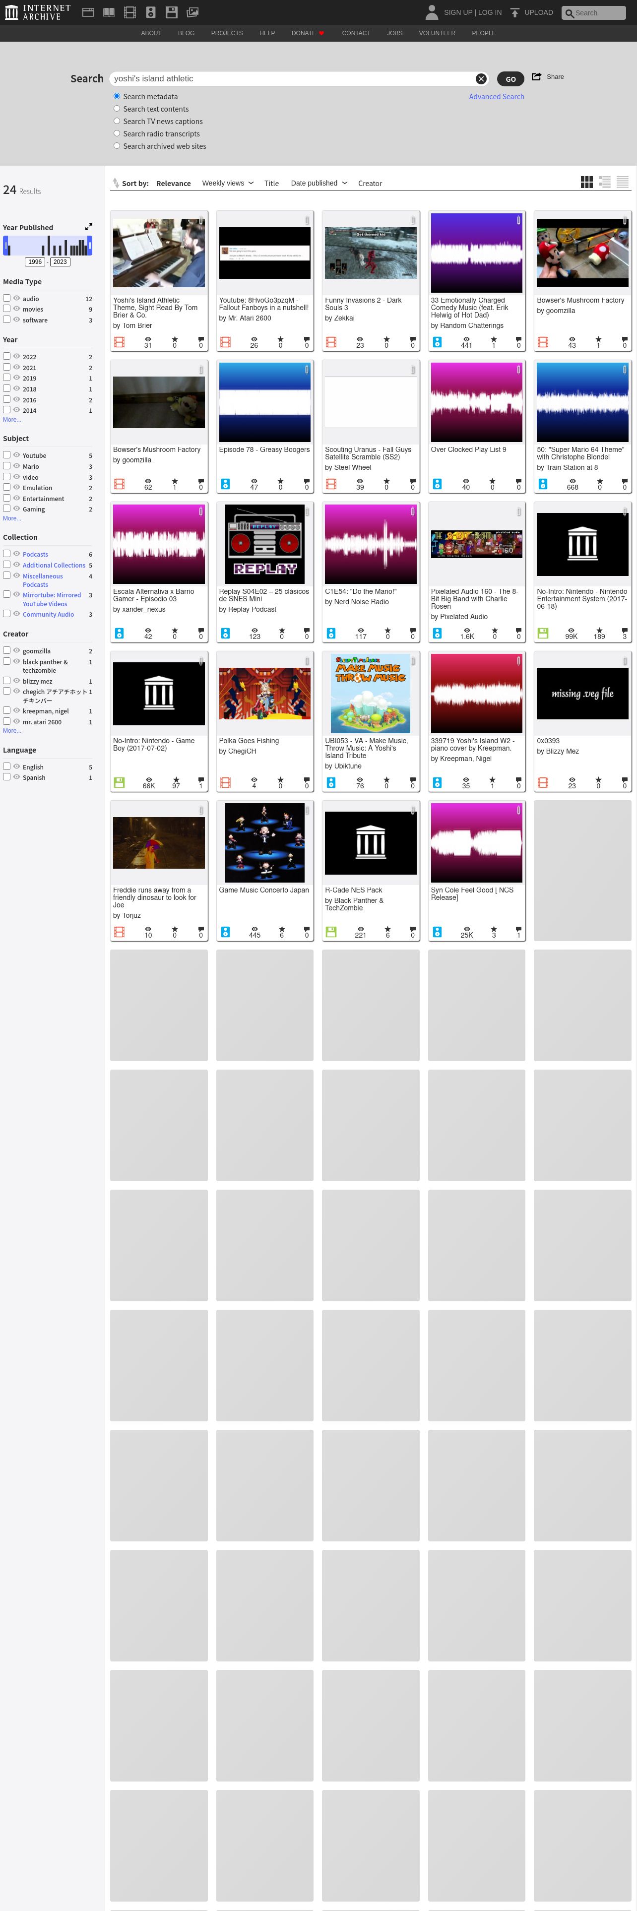Switch to detailed list view icon
Viewport: 637px width, 1911px height.
(x=604, y=182)
